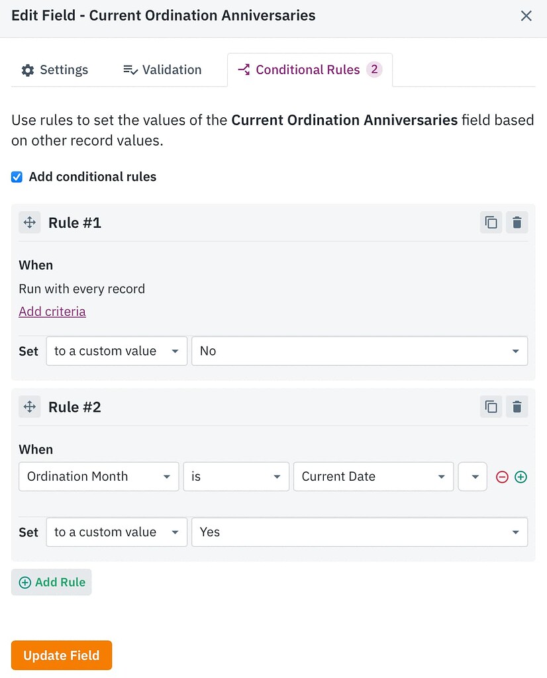
Task: Remove the Ordination Month criteria row
Action: pos(502,477)
